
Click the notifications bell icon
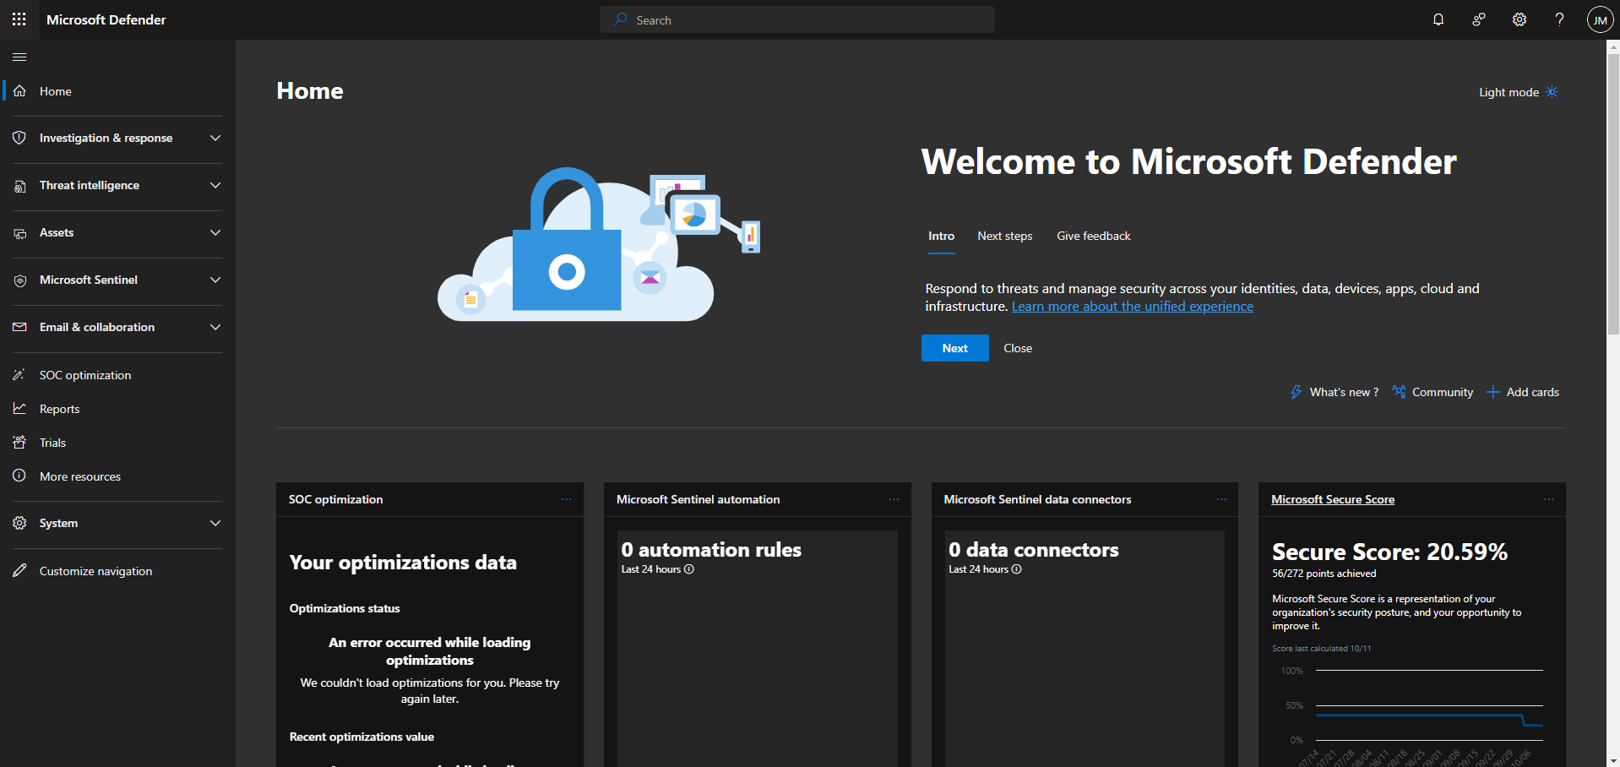pos(1438,19)
